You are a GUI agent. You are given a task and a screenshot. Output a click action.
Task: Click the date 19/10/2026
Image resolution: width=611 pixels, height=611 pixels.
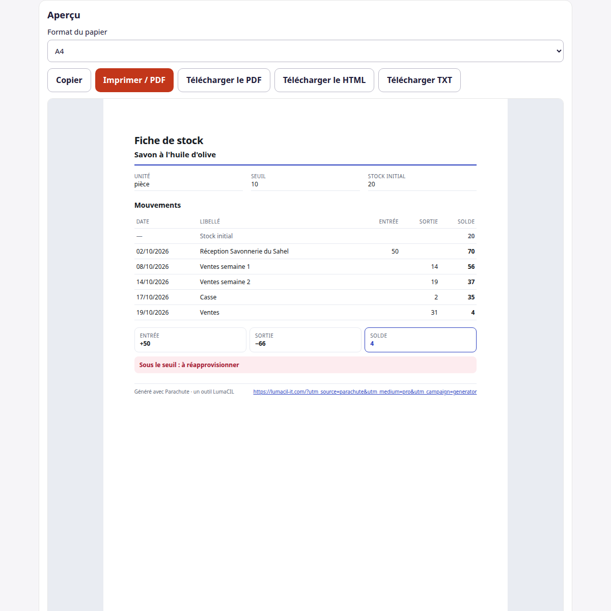(x=153, y=312)
